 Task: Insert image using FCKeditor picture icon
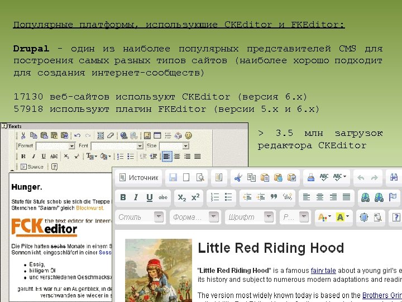point(147,135)
